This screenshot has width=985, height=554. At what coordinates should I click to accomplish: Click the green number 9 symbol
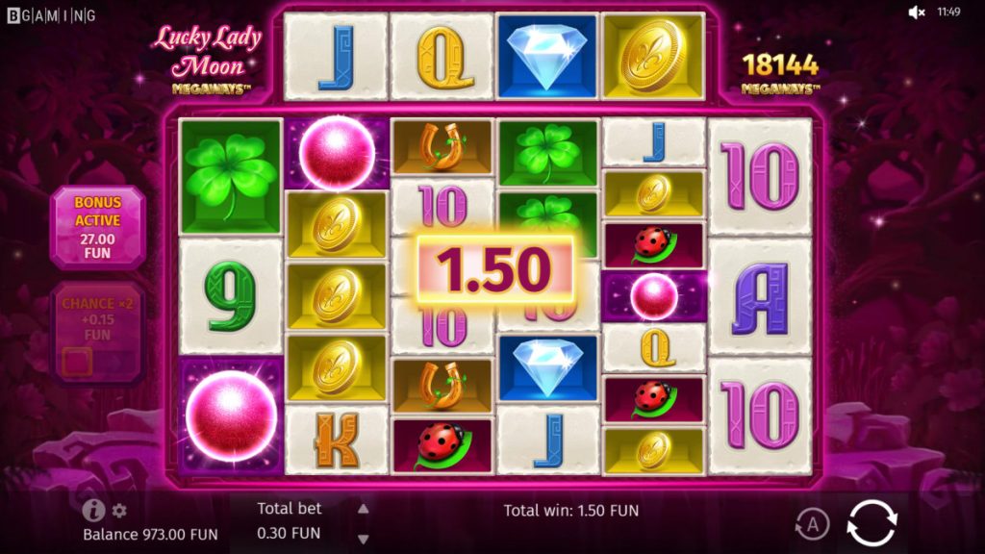(x=231, y=296)
